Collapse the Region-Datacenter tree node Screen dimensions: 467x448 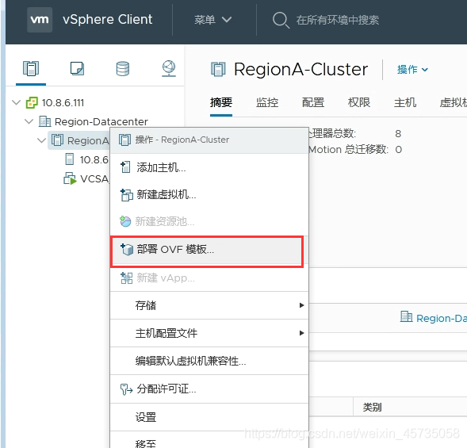point(29,121)
